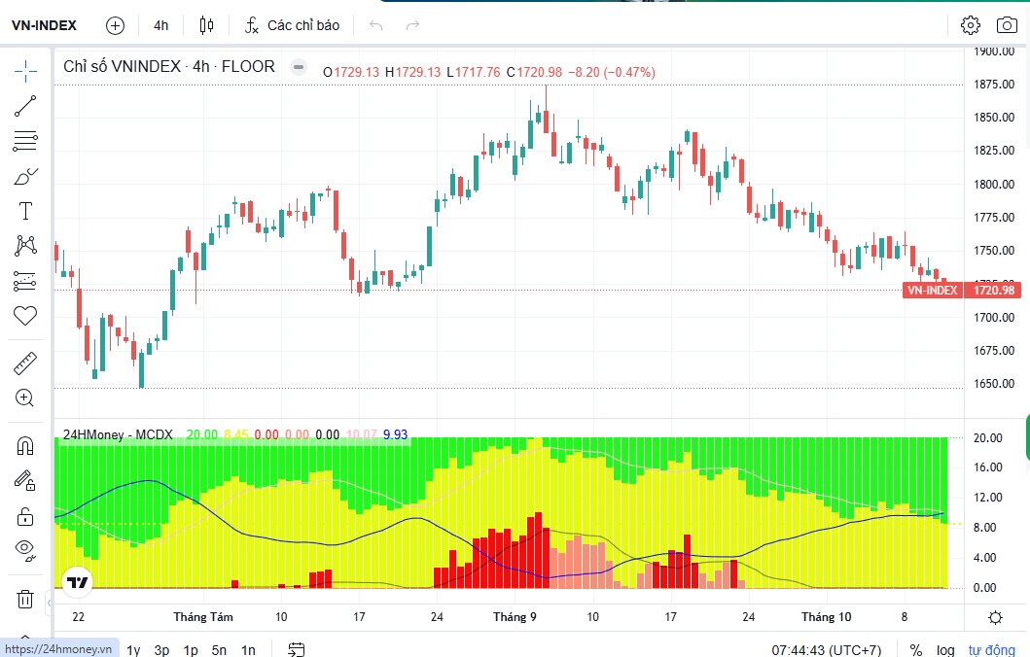Click the add symbol plus button
Viewport: 1030px width, 657px height.
pos(115,25)
